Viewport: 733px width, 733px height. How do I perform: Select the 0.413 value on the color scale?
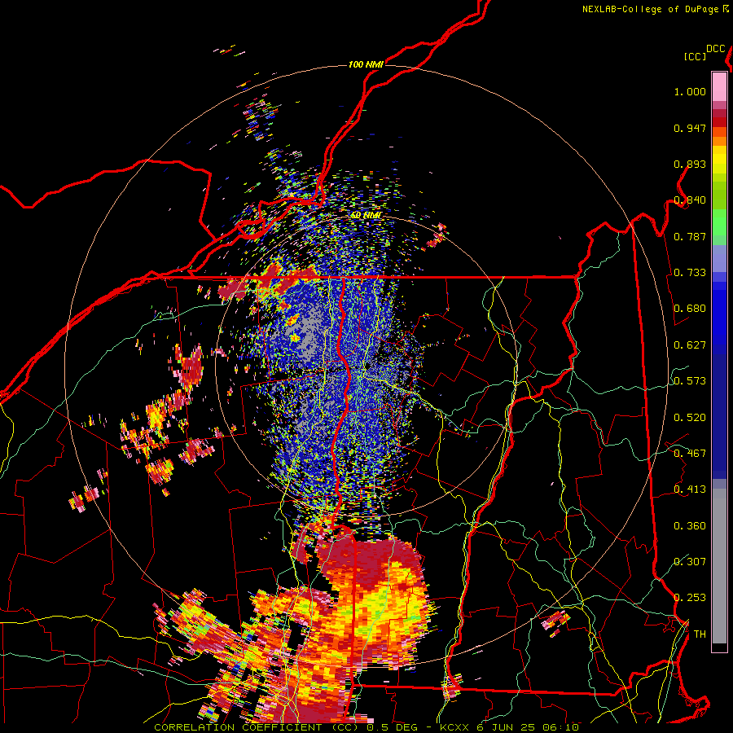pyautogui.click(x=690, y=489)
